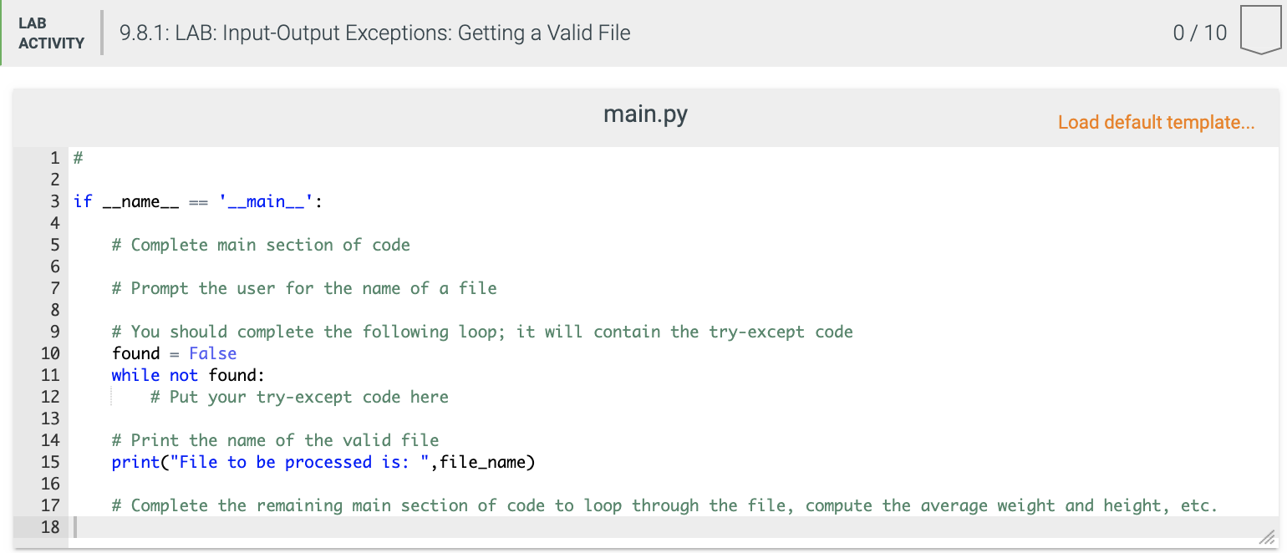Place cursor on empty line 18
Screen dimensions: 1287x553
(674, 527)
